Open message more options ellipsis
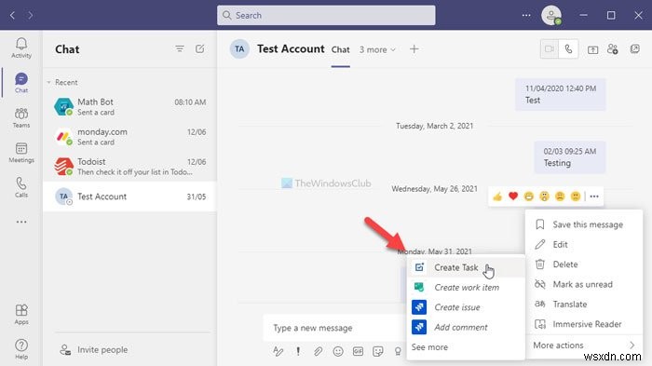 (x=594, y=197)
